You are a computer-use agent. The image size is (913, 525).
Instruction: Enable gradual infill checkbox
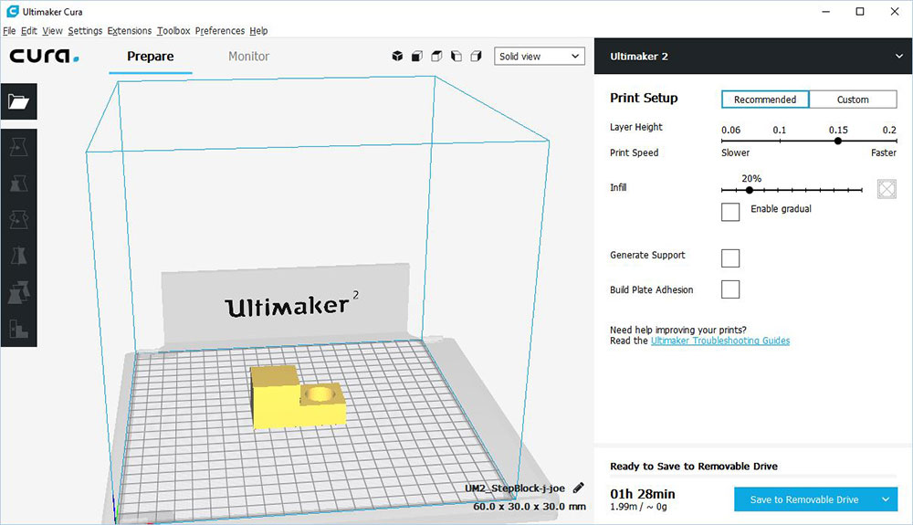[x=730, y=212]
